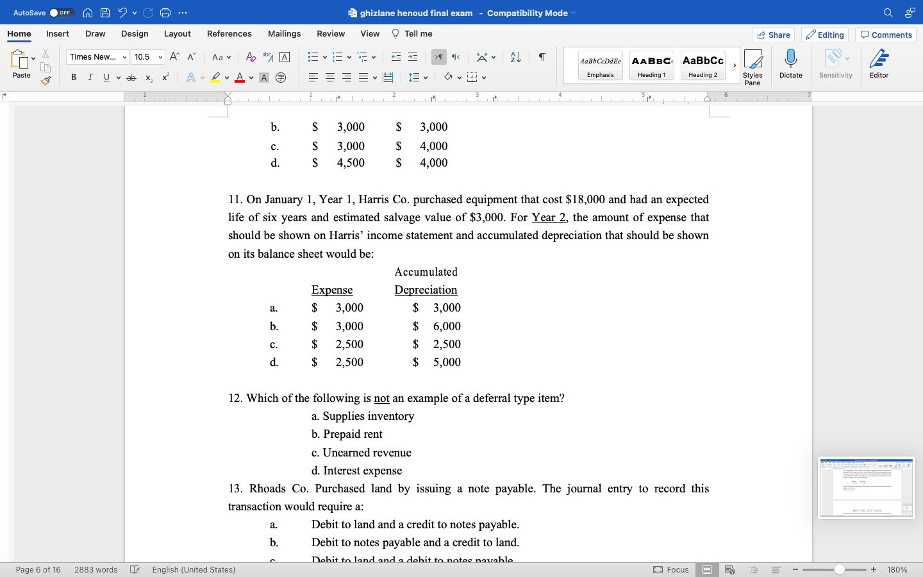
Task: Center align the paragraph
Action: [x=329, y=78]
